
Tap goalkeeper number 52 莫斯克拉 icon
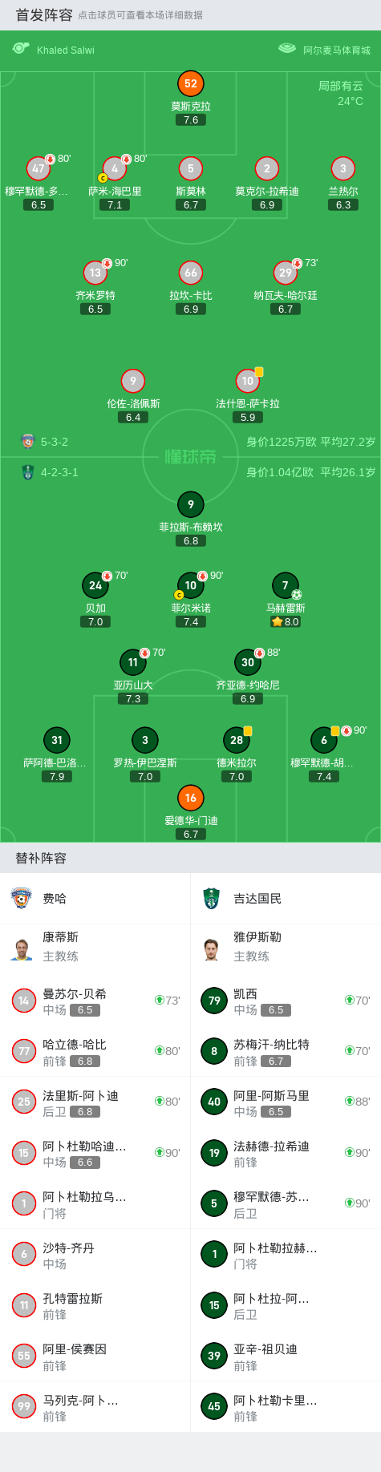pyautogui.click(x=190, y=83)
